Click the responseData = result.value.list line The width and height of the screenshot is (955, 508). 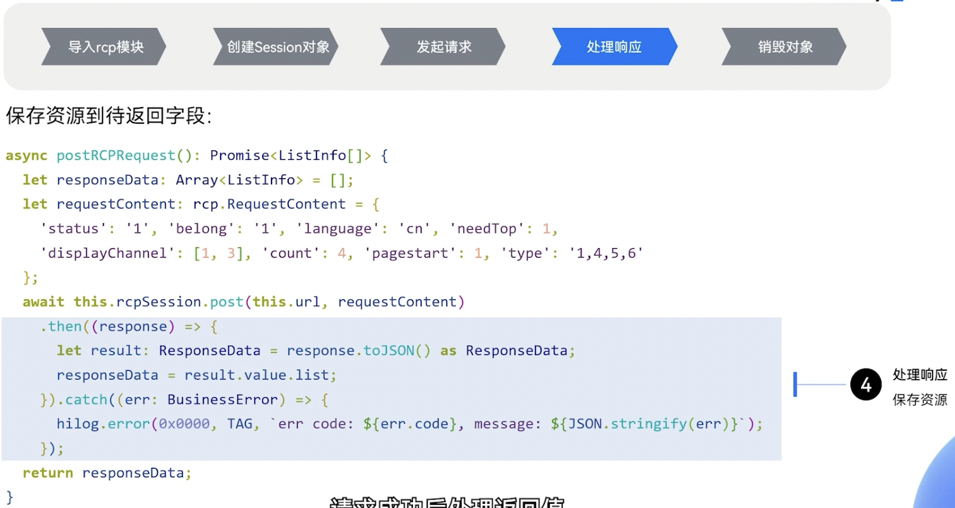[x=196, y=375]
